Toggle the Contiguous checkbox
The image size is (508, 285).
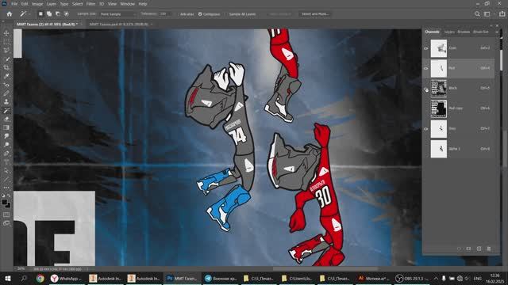coord(200,14)
